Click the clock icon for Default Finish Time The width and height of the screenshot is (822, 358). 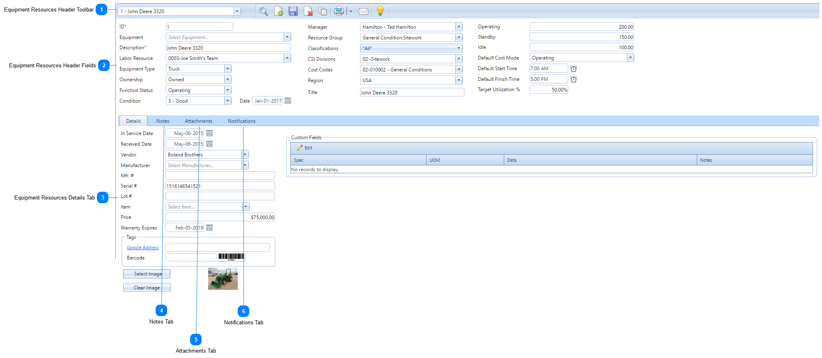[574, 79]
